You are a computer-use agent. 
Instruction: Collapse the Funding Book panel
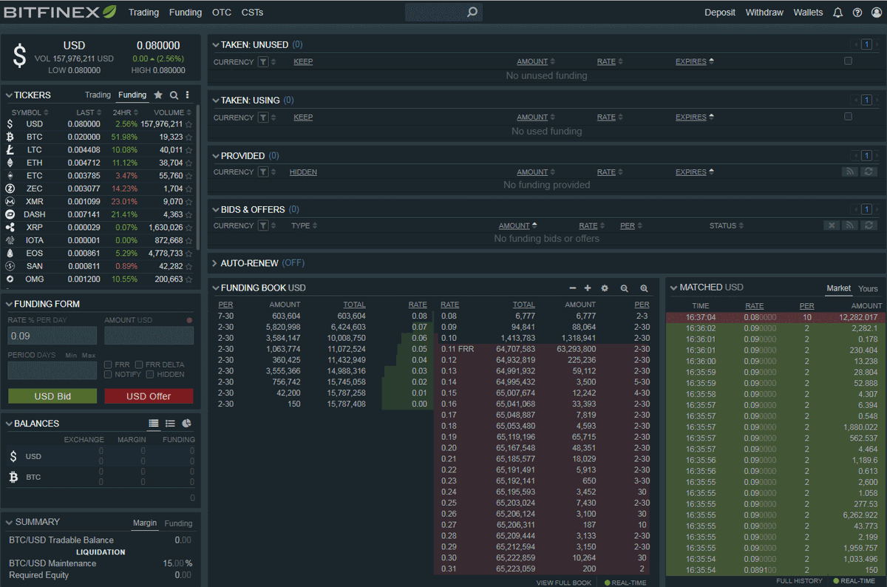coord(216,288)
